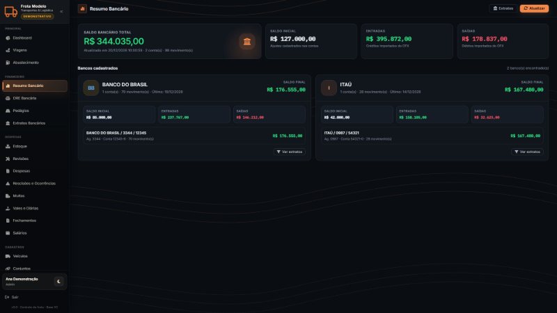The width and height of the screenshot is (557, 313).
Task: Go to Viagens menu item
Action: coord(34,50)
